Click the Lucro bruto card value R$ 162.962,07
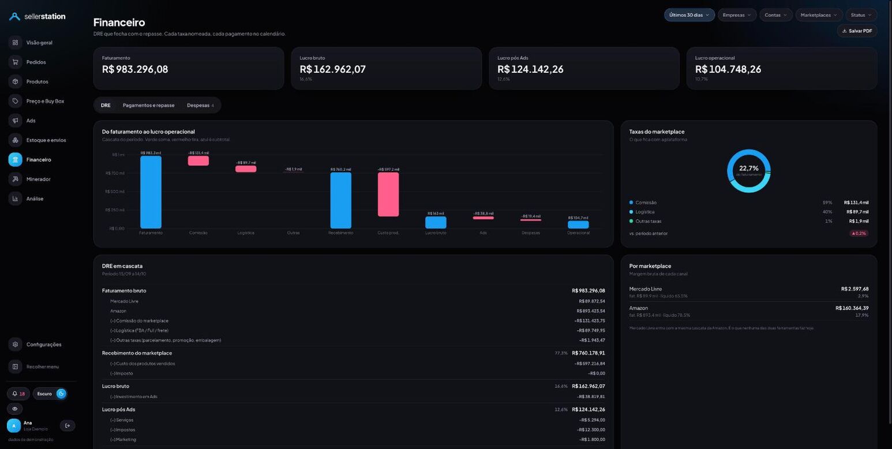 (333, 69)
